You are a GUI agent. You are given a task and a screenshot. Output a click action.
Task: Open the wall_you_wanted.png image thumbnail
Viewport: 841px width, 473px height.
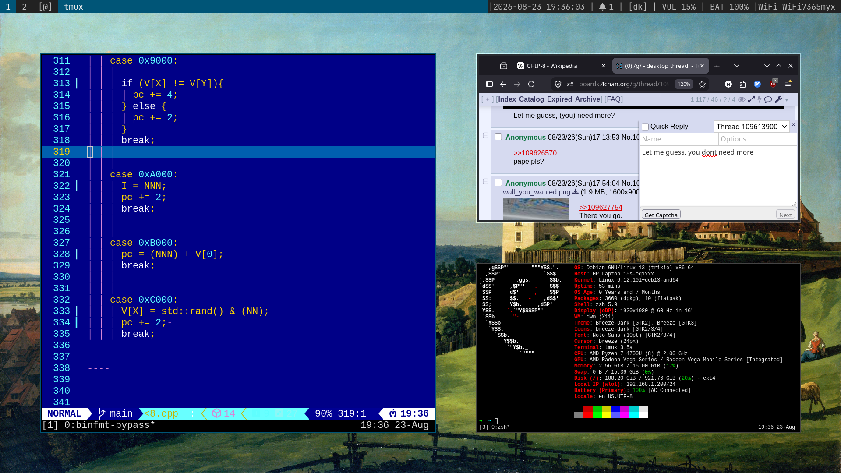click(x=535, y=208)
